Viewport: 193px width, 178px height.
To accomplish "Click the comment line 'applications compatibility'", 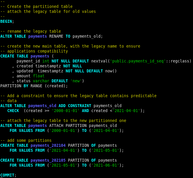I will [x=38, y=51].
